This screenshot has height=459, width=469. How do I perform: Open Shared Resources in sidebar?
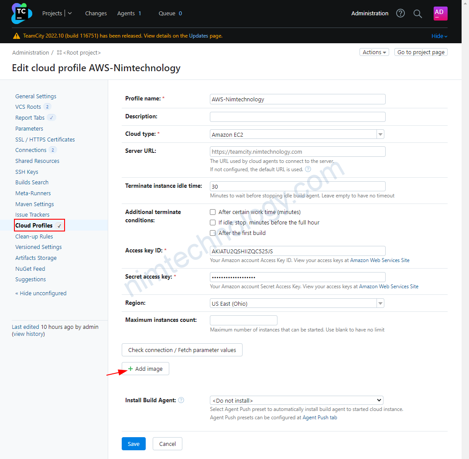(37, 161)
